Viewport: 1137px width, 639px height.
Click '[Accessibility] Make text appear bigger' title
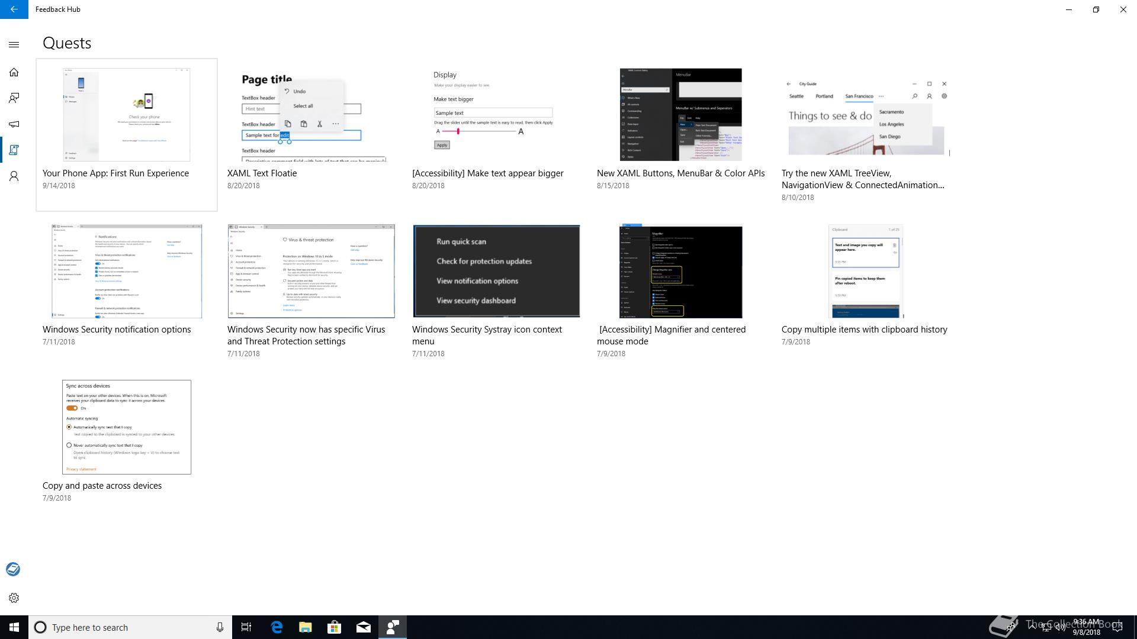487,173
